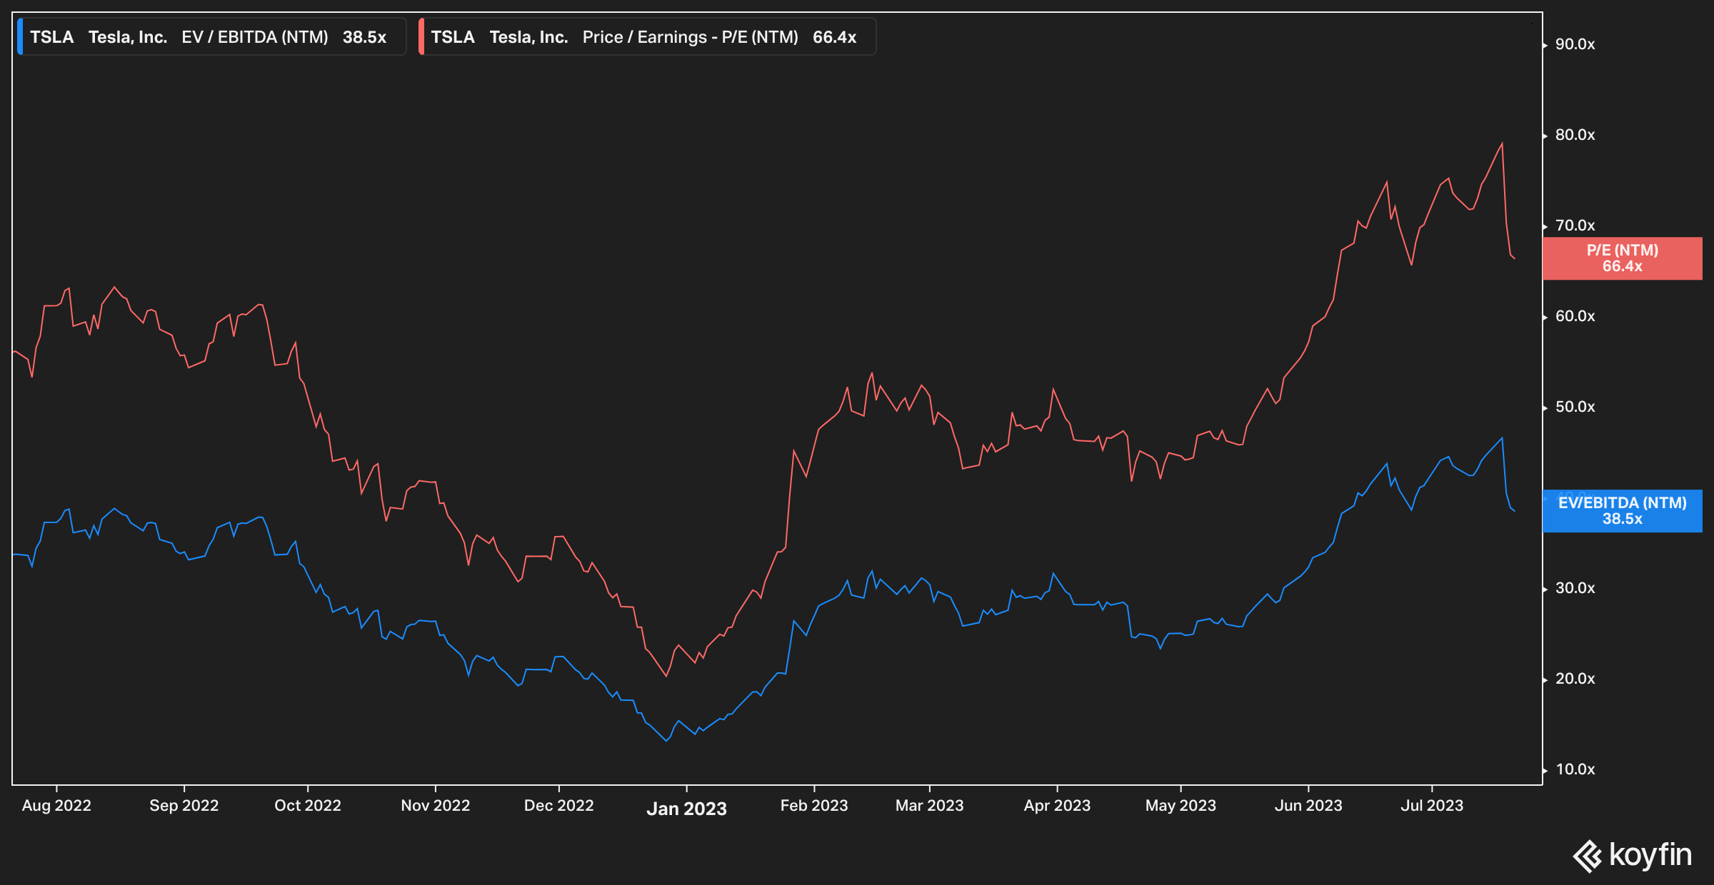
Task: Click the 90.0x y-axis tick label
Action: [x=1575, y=44]
